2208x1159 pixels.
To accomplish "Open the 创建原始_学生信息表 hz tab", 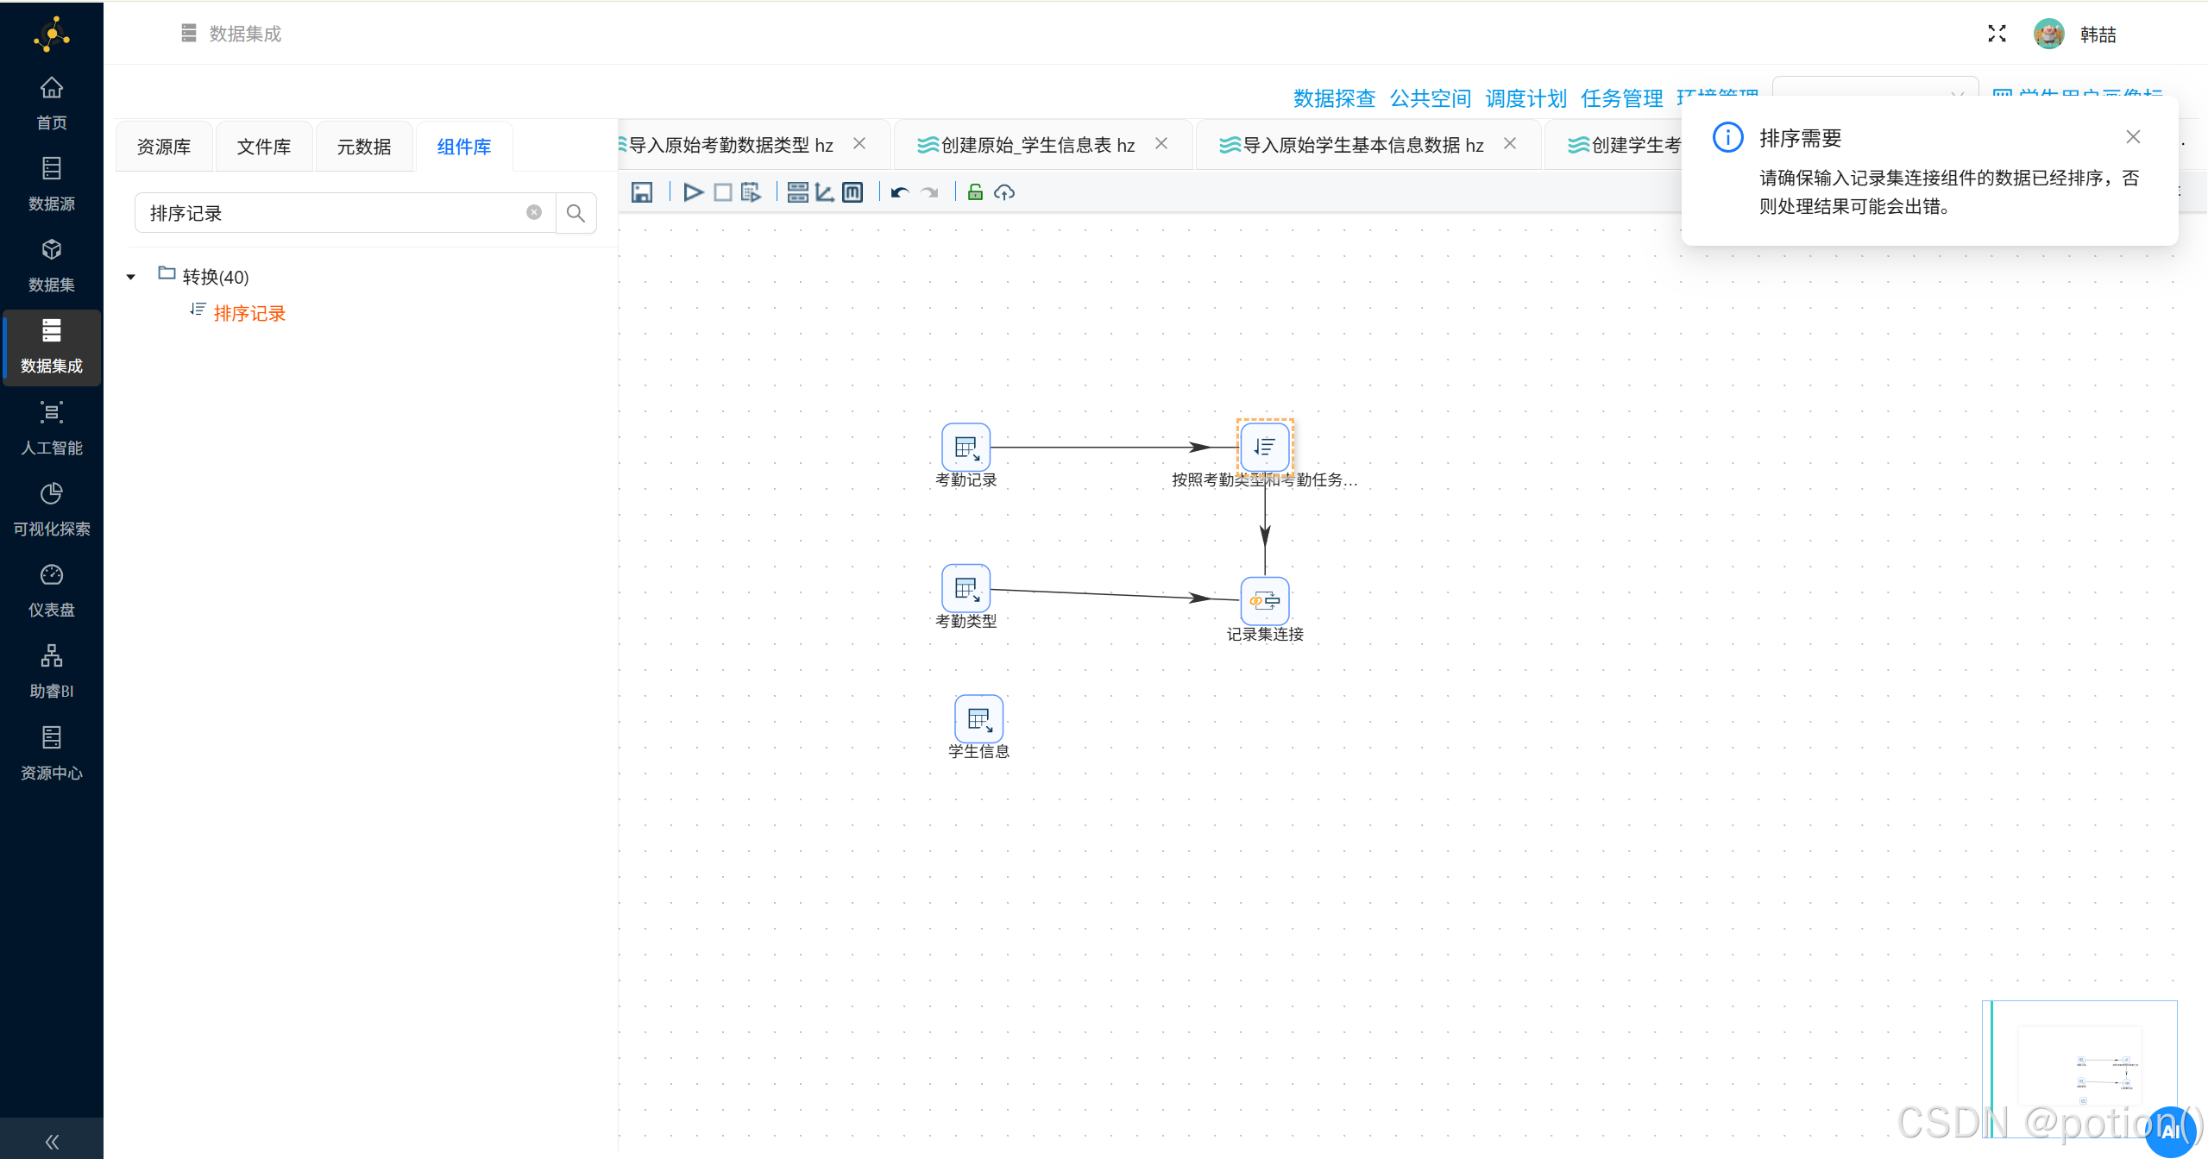I will 1038,145.
